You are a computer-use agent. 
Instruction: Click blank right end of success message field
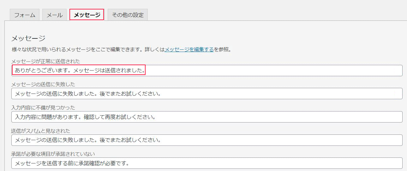click(x=379, y=71)
